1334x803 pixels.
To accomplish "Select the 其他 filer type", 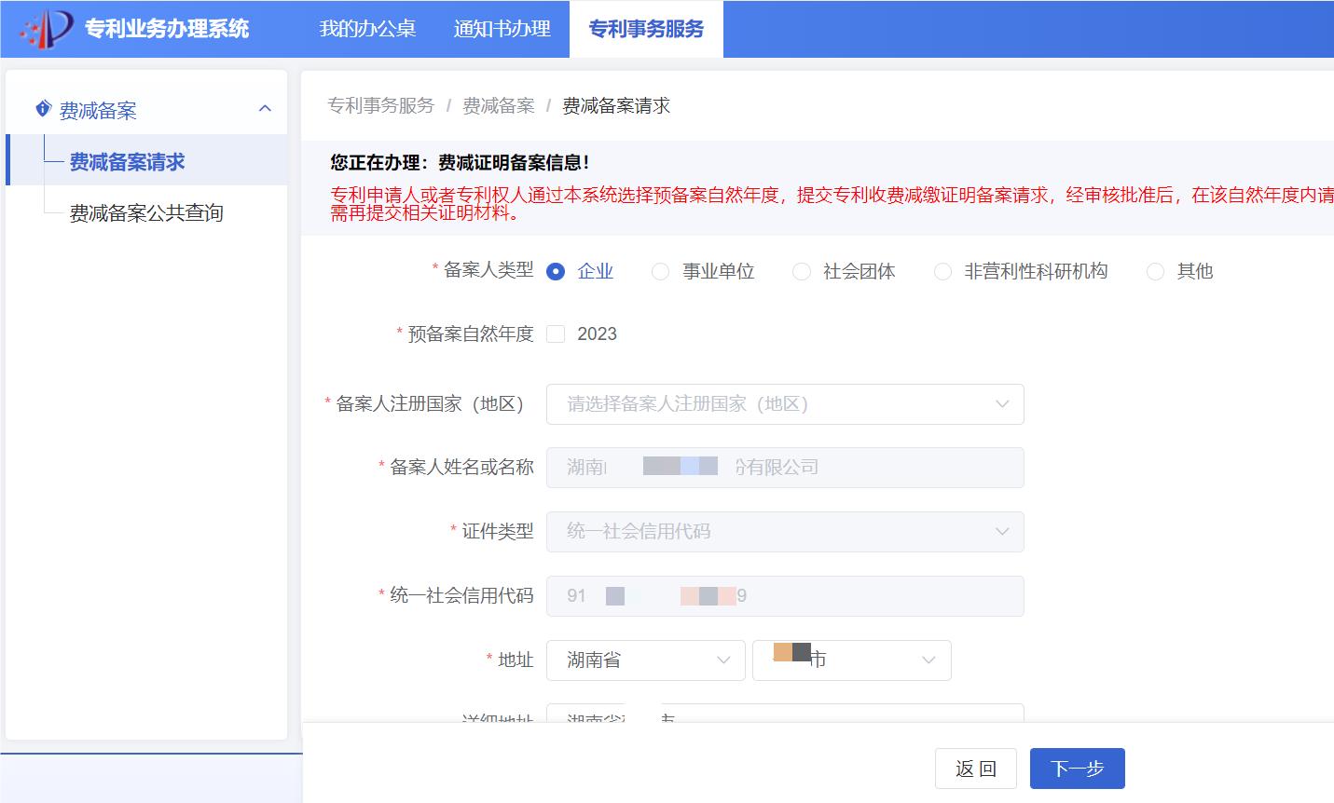I will pos(1156,271).
